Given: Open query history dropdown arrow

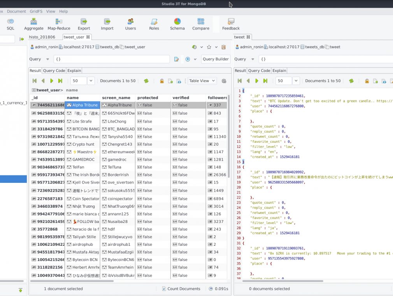Looking at the screenshot, I should pos(202,47).
